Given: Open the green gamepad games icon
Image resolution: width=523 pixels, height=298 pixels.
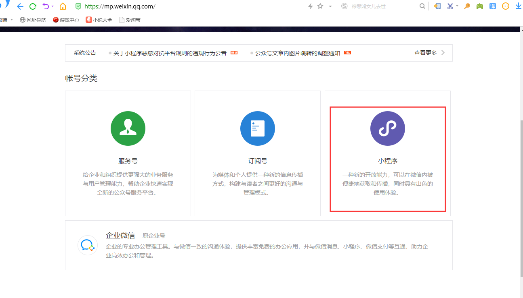Looking at the screenshot, I should coord(480,6).
